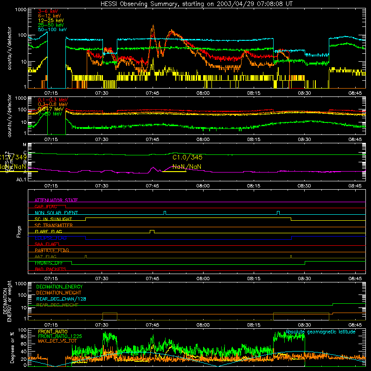
Task: Click the orange 6-12 keV peak near 07:45
Action: (x=153, y=26)
